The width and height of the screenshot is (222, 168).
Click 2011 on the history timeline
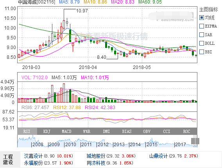86,145
